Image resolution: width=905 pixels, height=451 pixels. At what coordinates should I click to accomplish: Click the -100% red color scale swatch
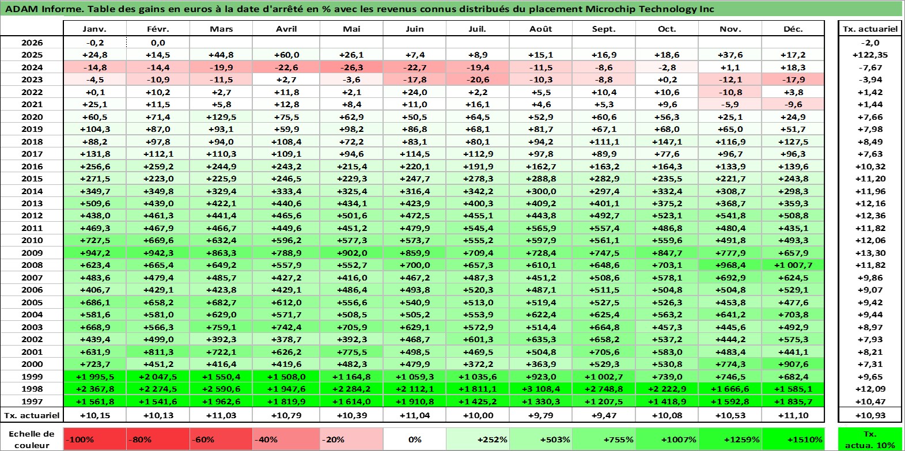point(94,439)
